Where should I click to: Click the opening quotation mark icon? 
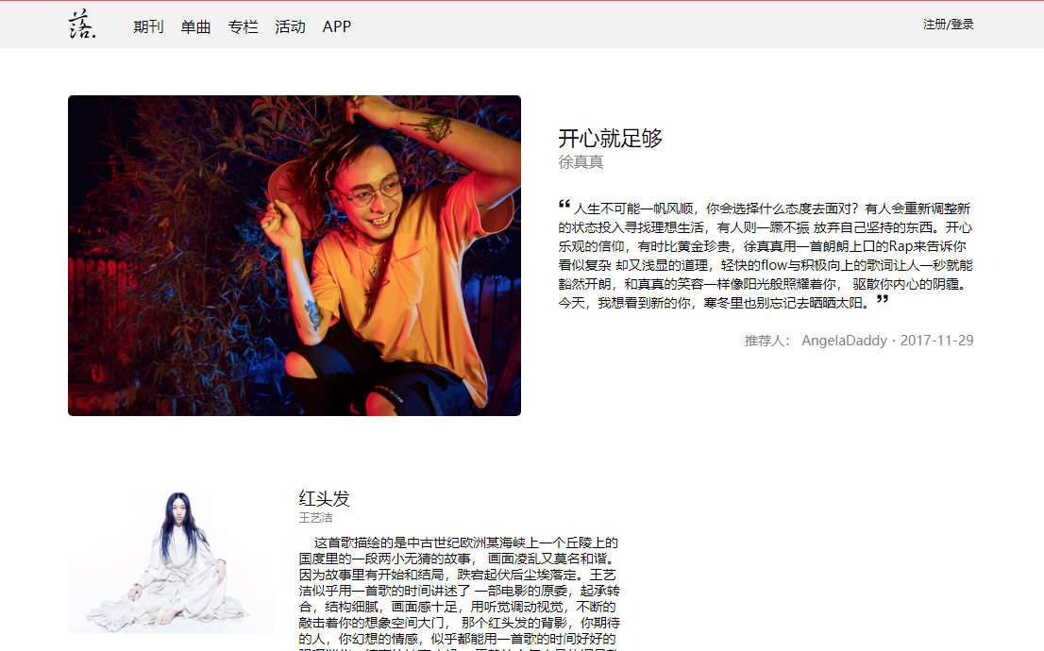pyautogui.click(x=564, y=205)
